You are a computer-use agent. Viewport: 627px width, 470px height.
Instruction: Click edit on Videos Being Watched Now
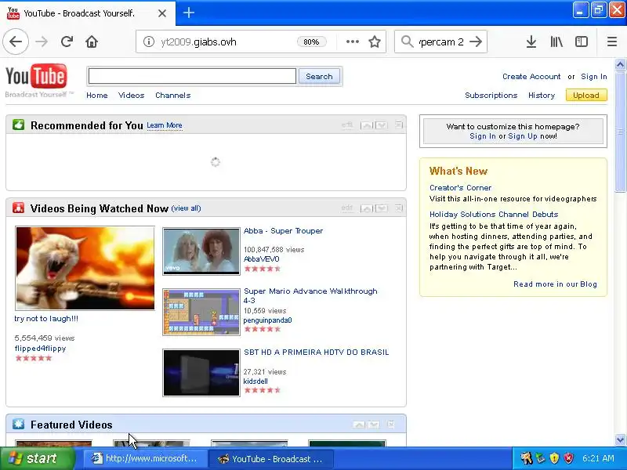click(x=347, y=208)
